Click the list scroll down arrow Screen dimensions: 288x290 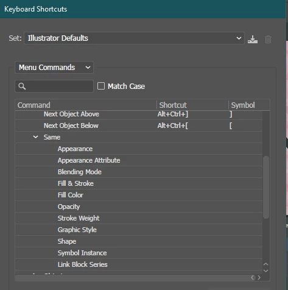point(265,271)
